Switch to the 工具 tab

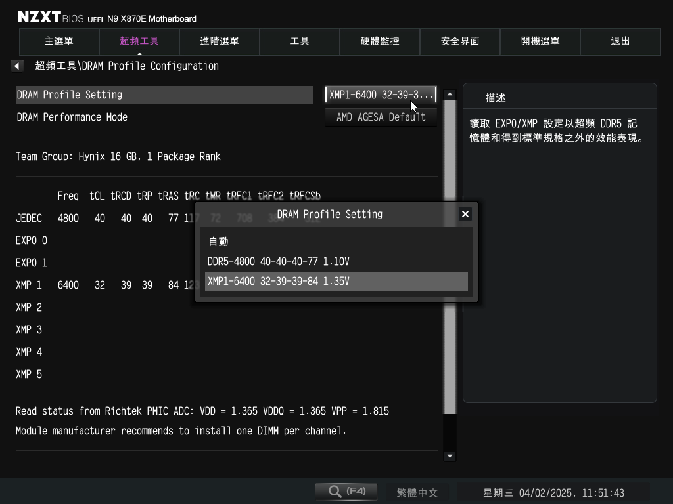(300, 41)
